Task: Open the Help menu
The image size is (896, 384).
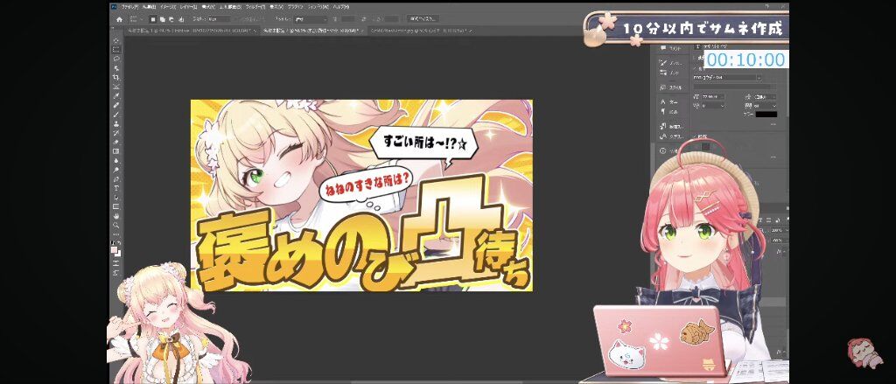Action: click(340, 7)
